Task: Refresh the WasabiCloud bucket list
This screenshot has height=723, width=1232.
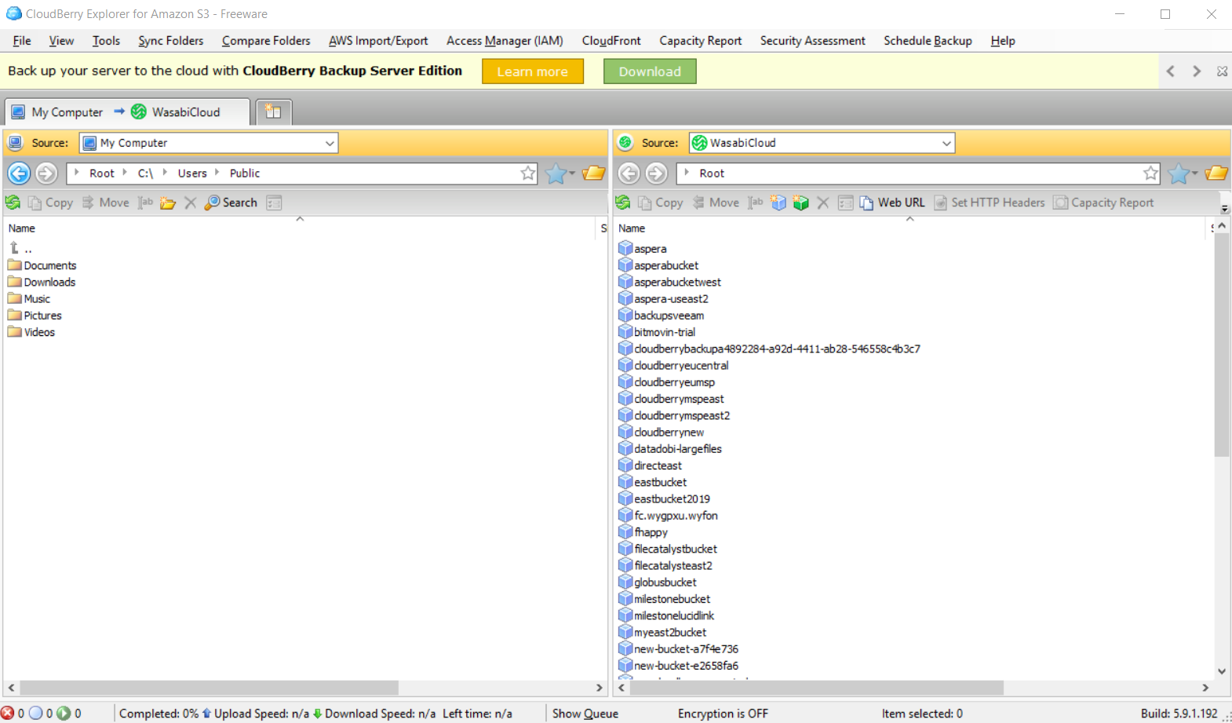Action: pyautogui.click(x=623, y=203)
